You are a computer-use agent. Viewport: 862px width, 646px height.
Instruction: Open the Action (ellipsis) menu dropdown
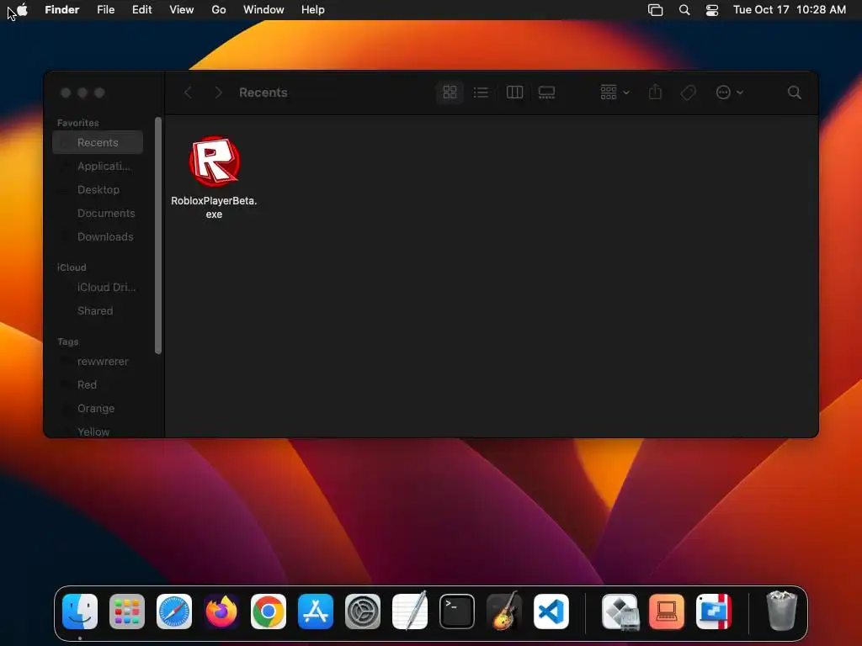pyautogui.click(x=730, y=93)
